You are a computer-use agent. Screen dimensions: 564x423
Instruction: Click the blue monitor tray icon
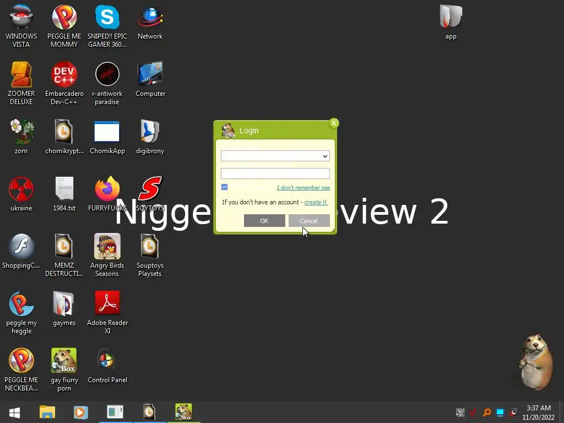point(500,412)
